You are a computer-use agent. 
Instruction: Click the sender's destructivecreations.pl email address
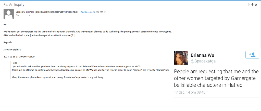point(56,12)
